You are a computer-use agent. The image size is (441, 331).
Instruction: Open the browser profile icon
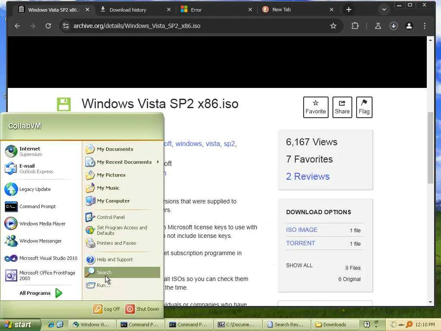[409, 26]
